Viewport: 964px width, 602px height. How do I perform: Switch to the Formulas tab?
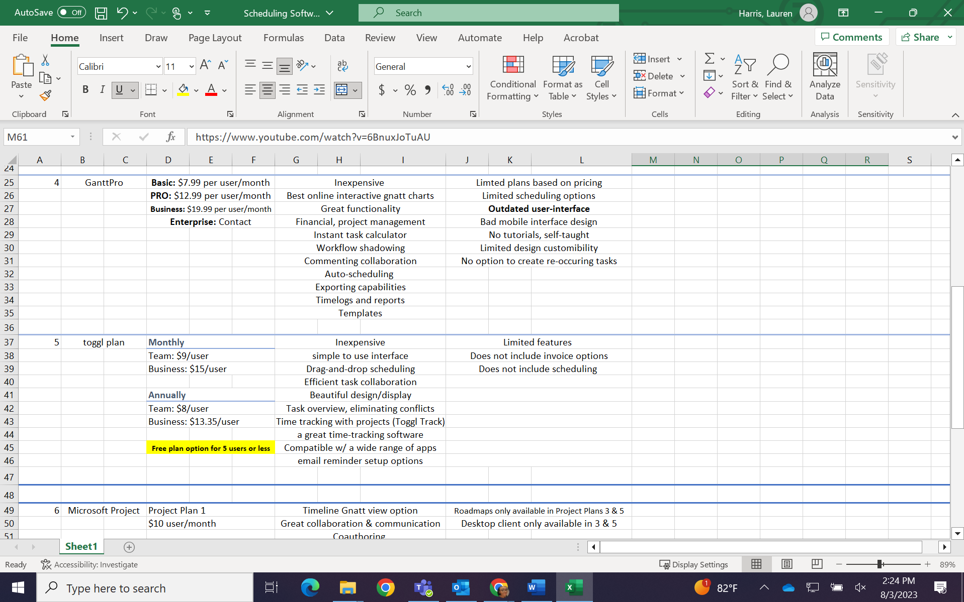pos(284,38)
